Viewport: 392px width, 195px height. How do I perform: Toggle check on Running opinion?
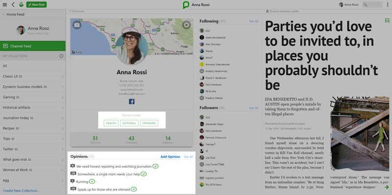tap(92, 181)
